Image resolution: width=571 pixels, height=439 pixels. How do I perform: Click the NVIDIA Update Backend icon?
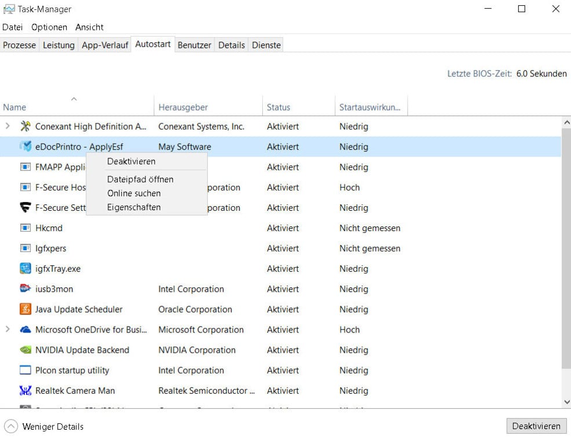25,350
